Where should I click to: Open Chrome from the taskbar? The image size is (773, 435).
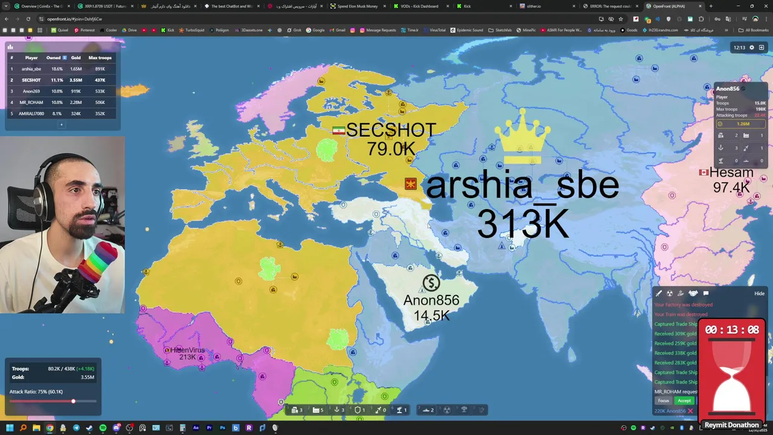50,428
